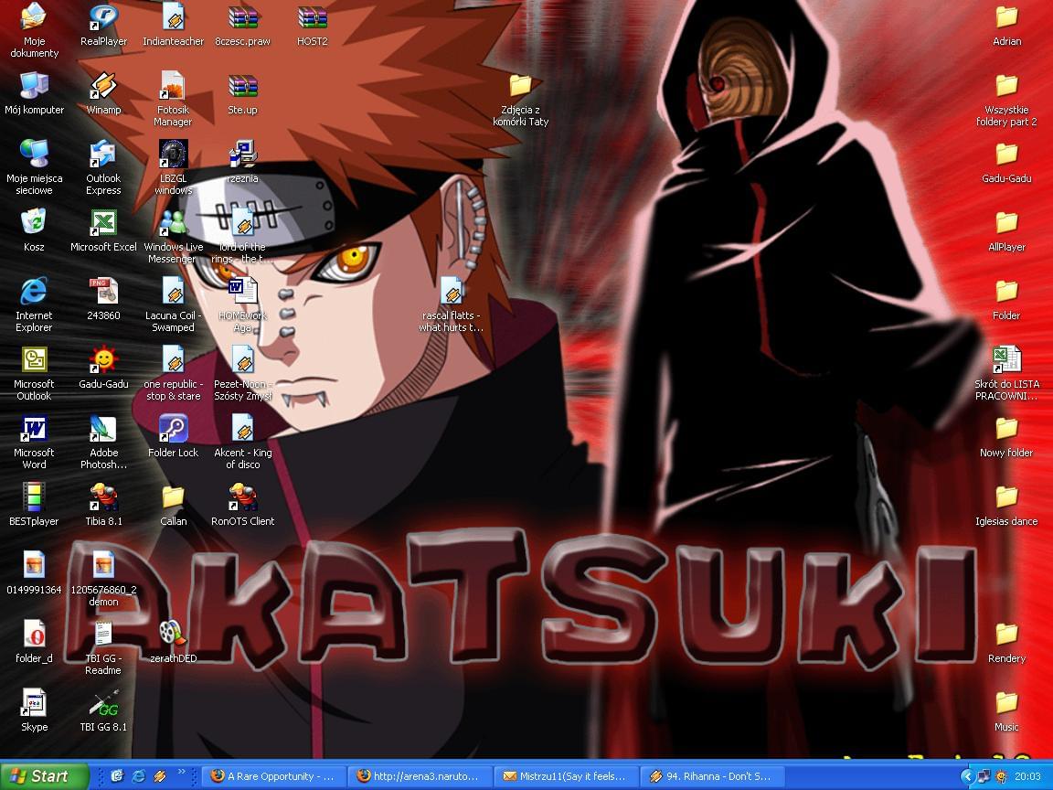
Task: Select the 8czesc.praw archive
Action: (242, 16)
